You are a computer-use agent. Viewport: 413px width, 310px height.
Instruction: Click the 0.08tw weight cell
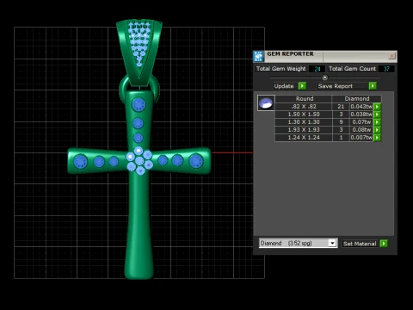click(361, 130)
